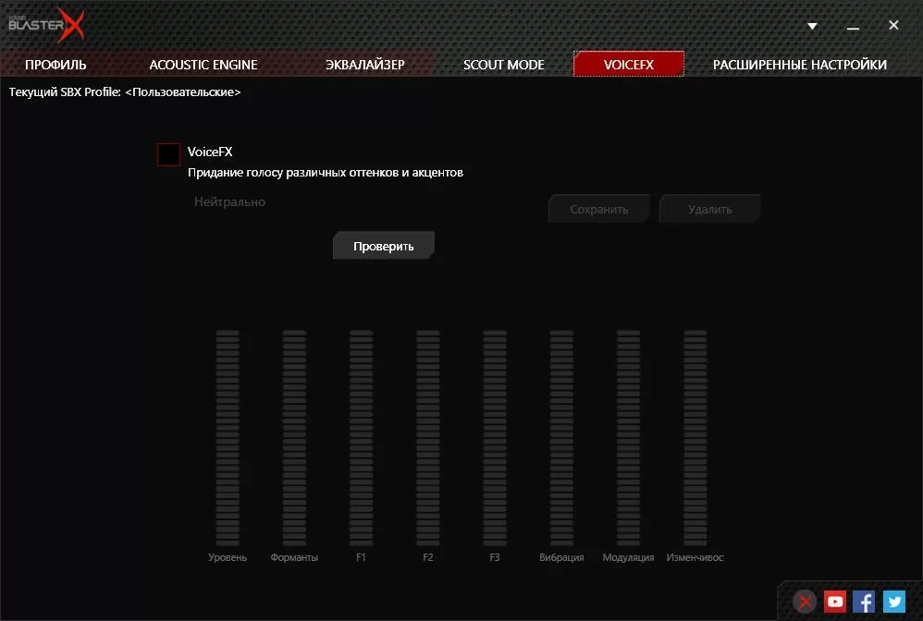
Task: Switch to the ПРОФИЛЬ tab
Action: [55, 65]
